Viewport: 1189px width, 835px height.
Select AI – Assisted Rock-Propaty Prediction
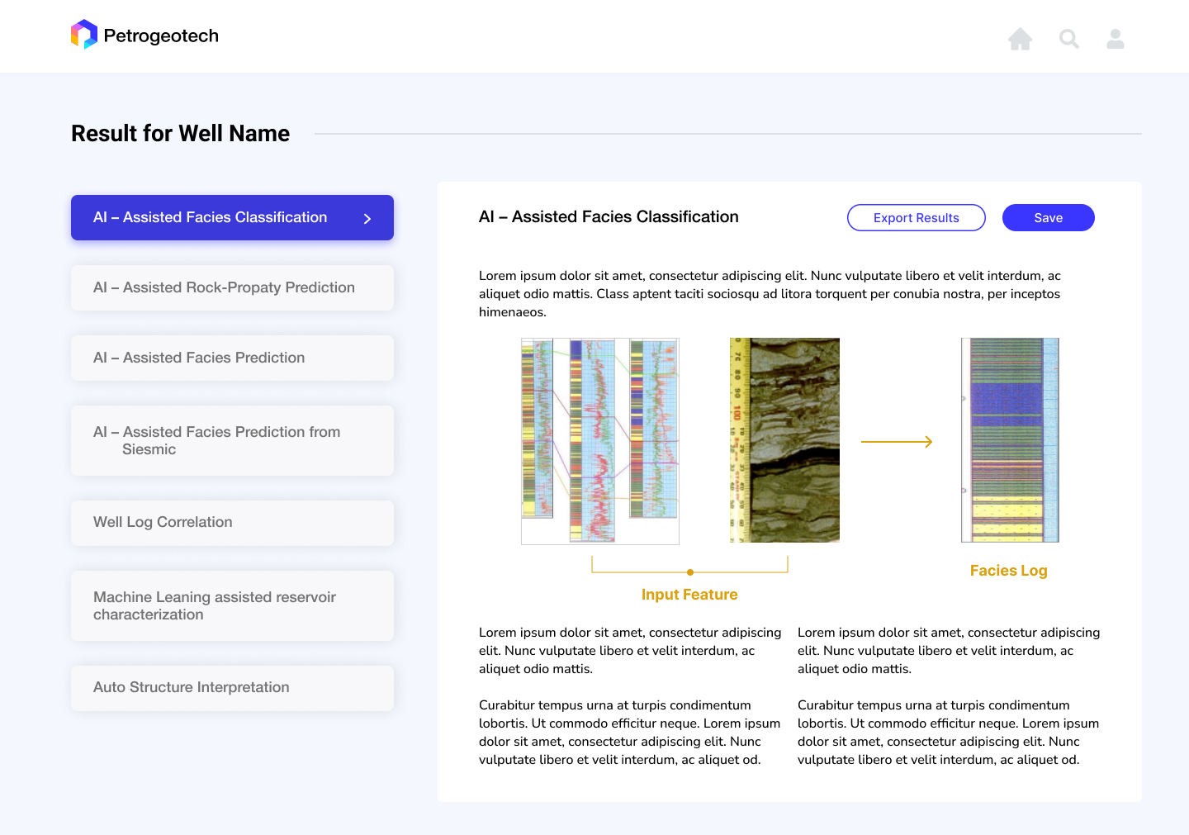232,287
